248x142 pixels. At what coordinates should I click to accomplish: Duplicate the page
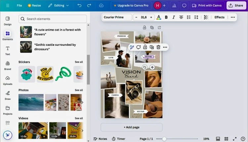click(152, 28)
